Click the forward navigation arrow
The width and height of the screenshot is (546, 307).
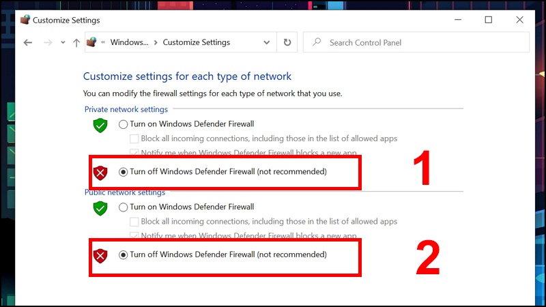coord(48,43)
